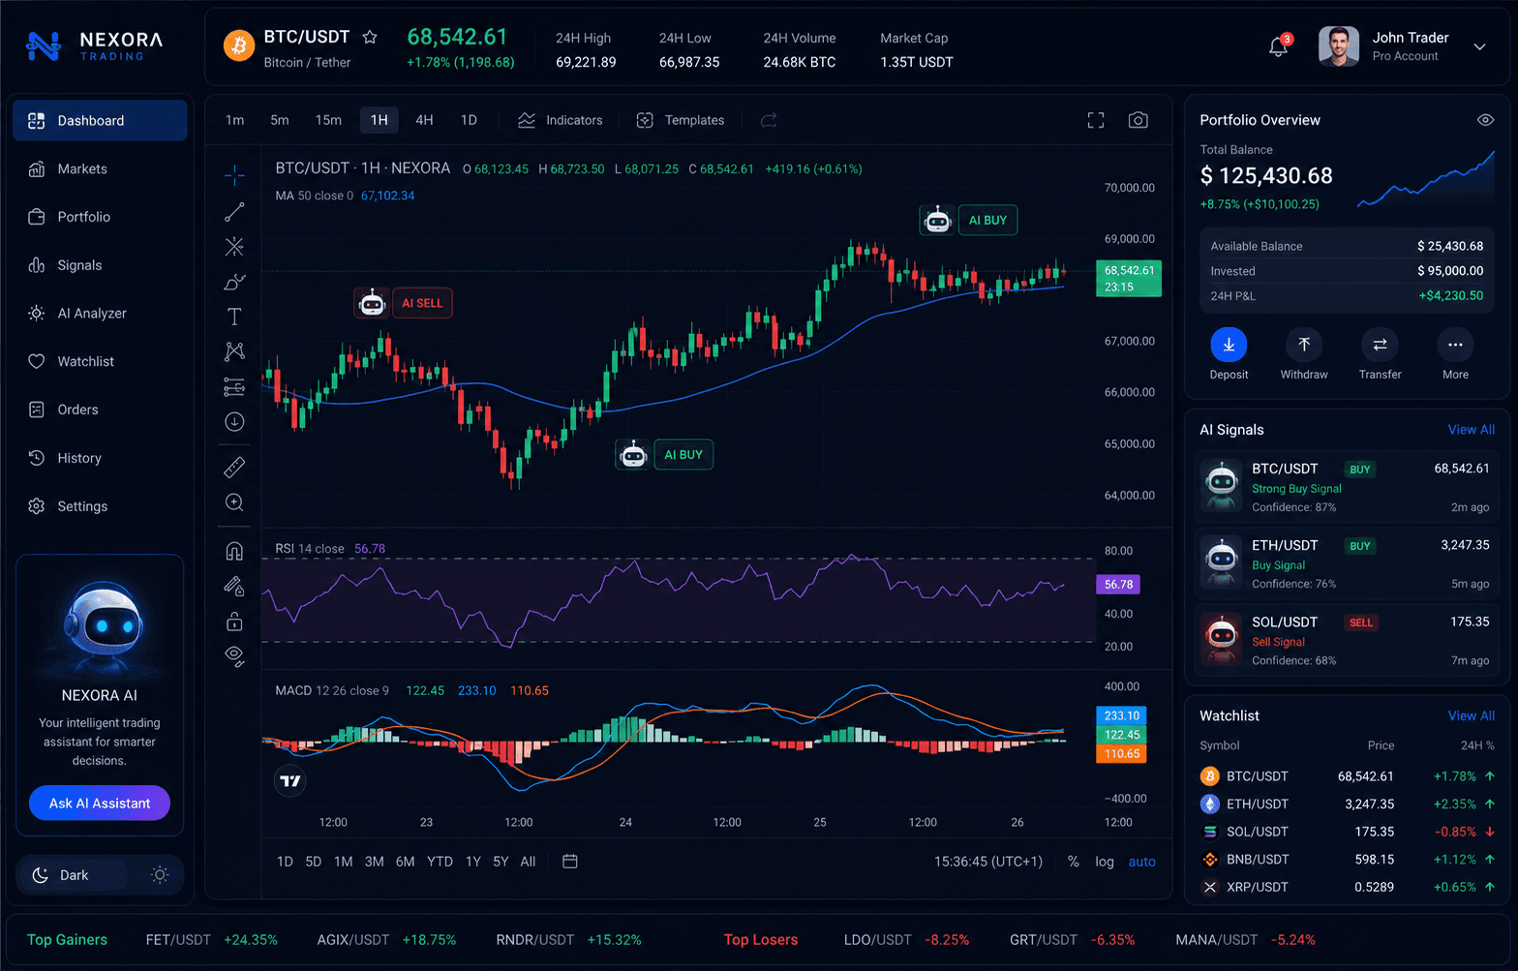1518x971 pixels.
Task: Add BTC/USDT to favorites star
Action: (x=370, y=37)
